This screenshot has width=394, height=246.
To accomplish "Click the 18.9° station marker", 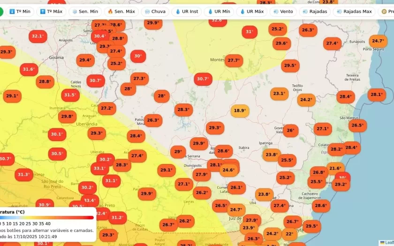I will coord(240,111).
